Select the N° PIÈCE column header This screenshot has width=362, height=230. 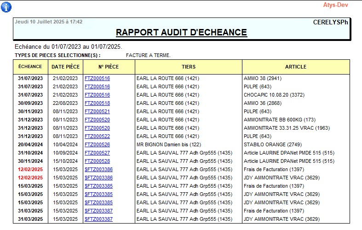pos(108,67)
